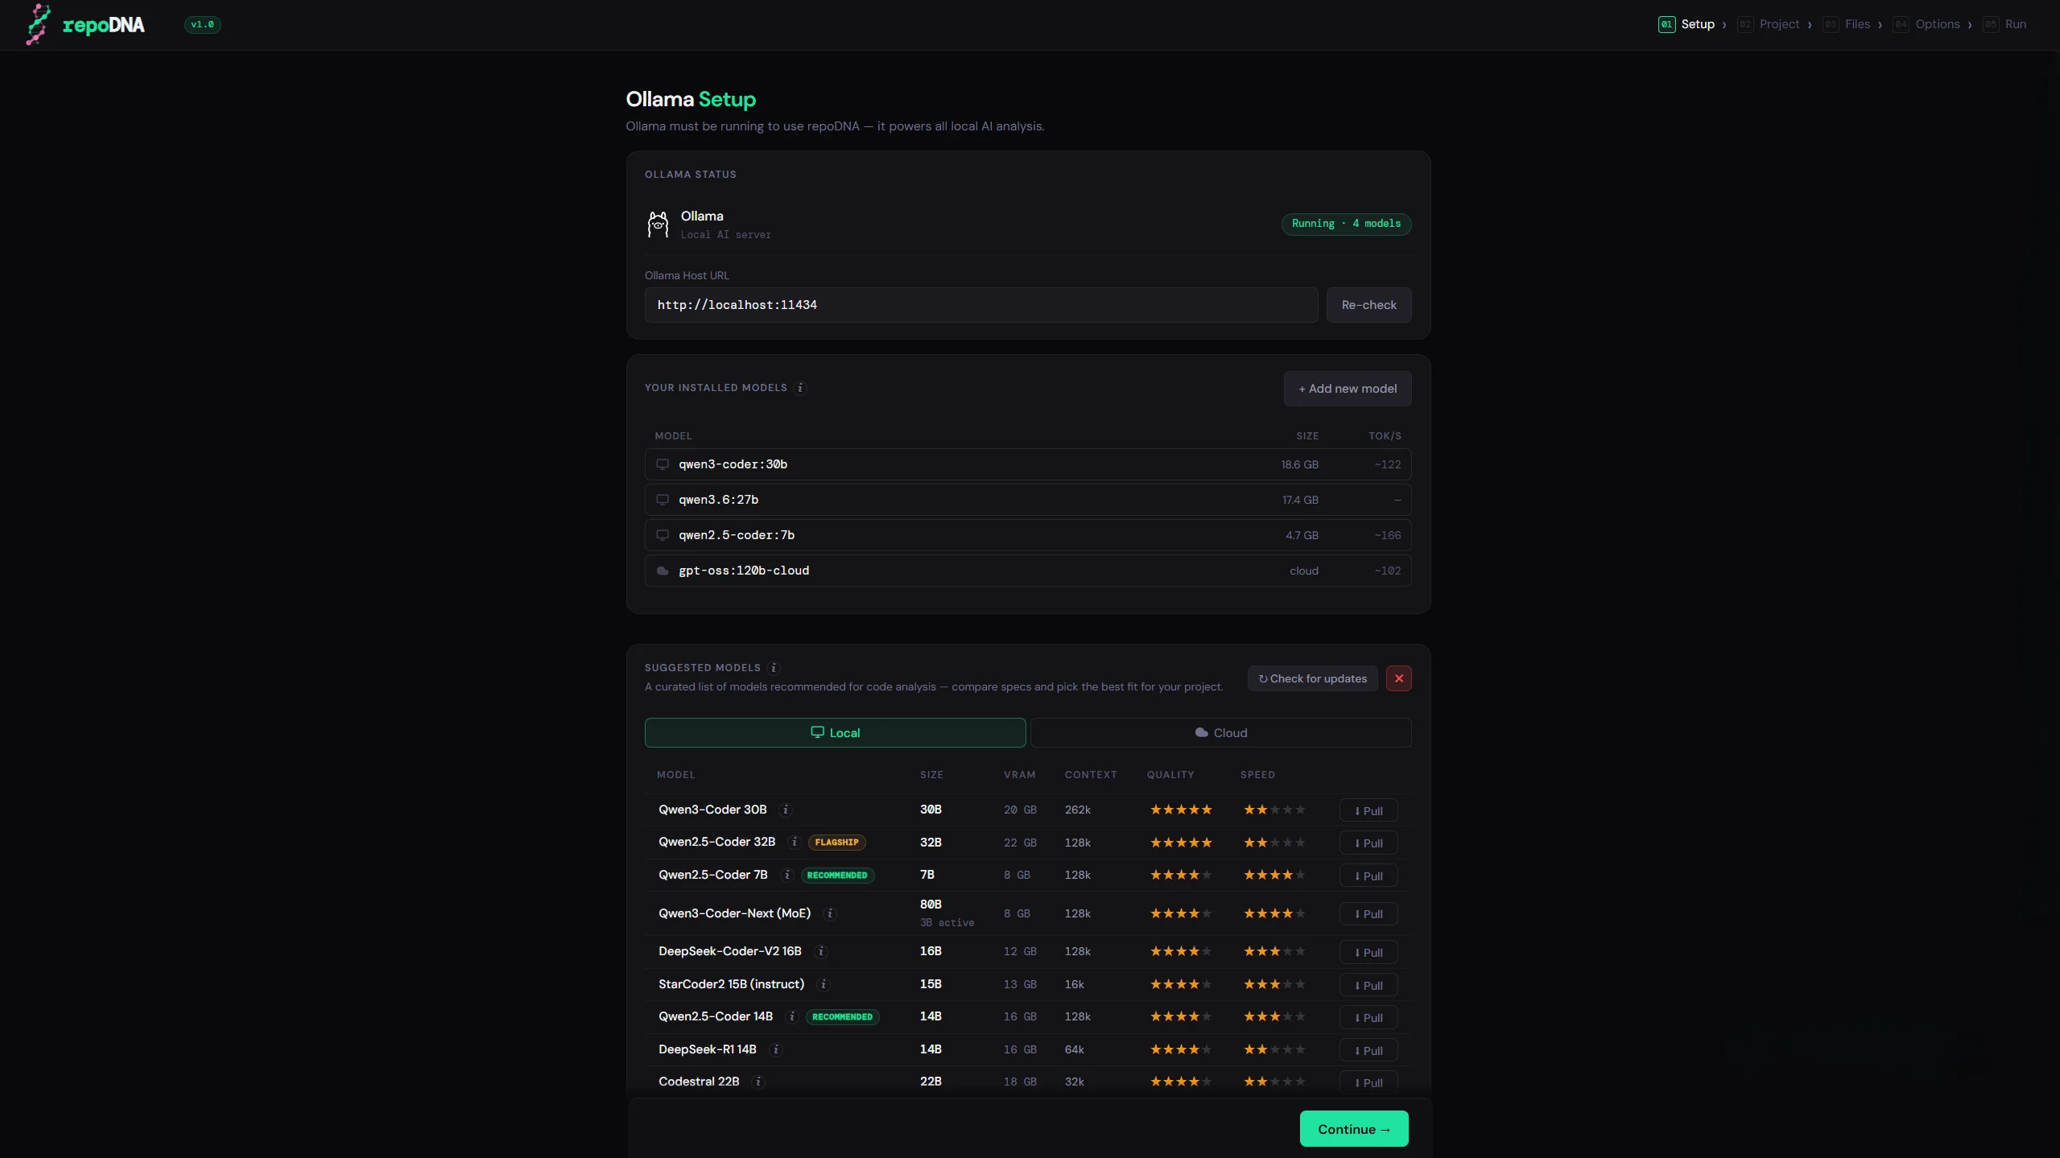Click monitor icon for qwen3-coder:30b

(x=663, y=464)
